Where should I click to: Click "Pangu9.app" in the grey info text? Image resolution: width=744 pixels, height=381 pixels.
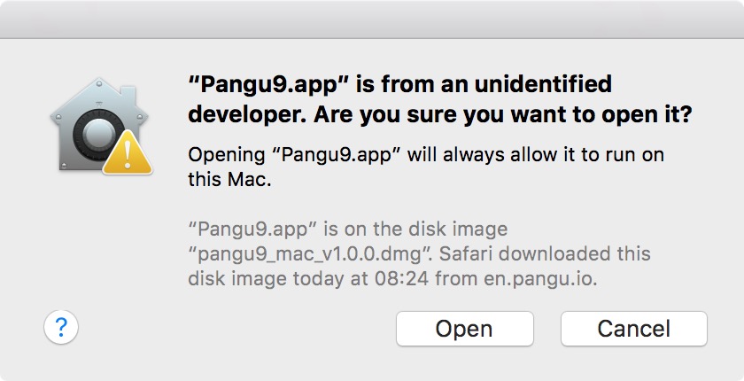pos(252,229)
